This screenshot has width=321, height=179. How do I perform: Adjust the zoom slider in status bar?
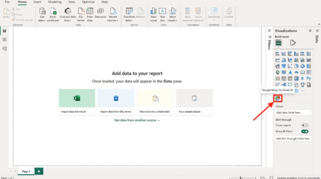tap(240, 177)
